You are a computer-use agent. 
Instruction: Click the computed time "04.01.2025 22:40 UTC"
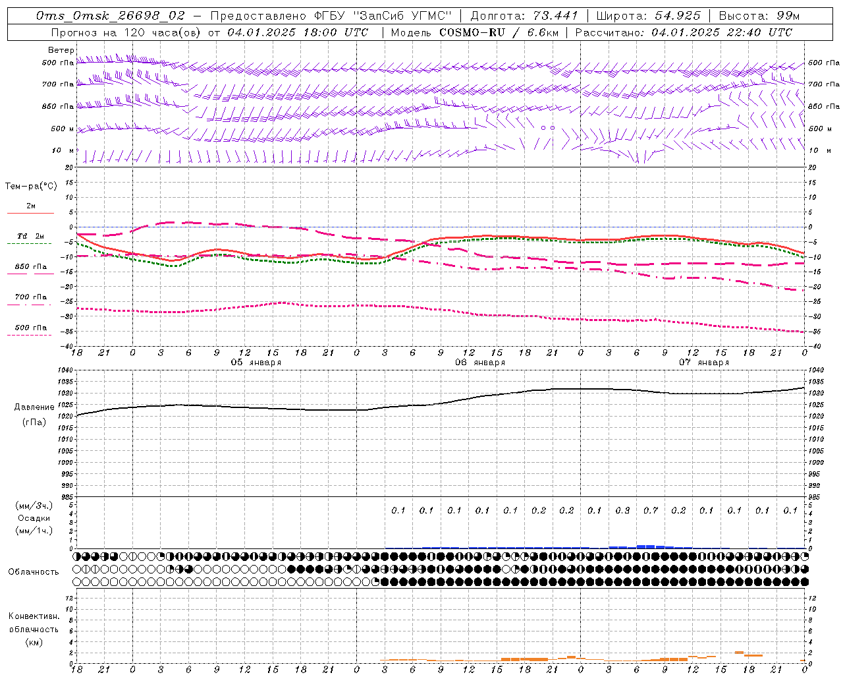[722, 32]
